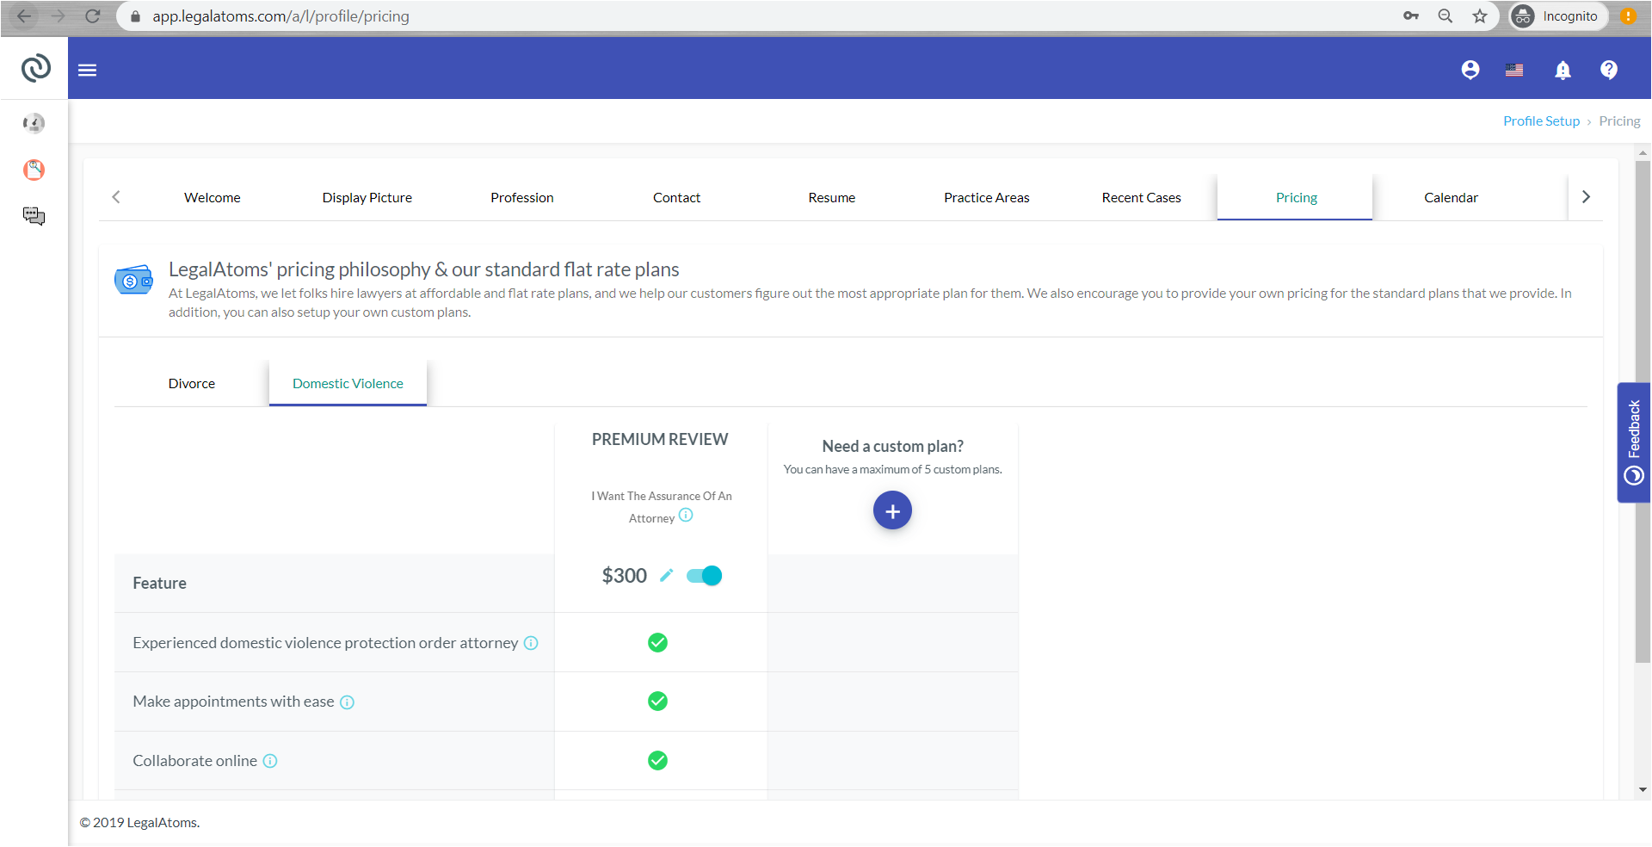Open the hamburger menu

point(88,70)
